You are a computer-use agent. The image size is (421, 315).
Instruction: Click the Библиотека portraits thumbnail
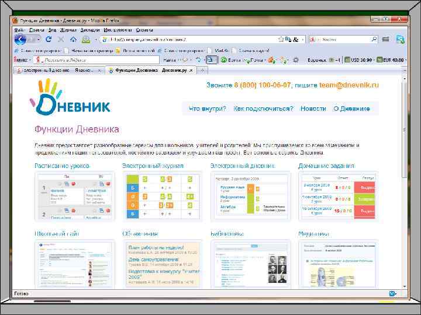(x=251, y=264)
